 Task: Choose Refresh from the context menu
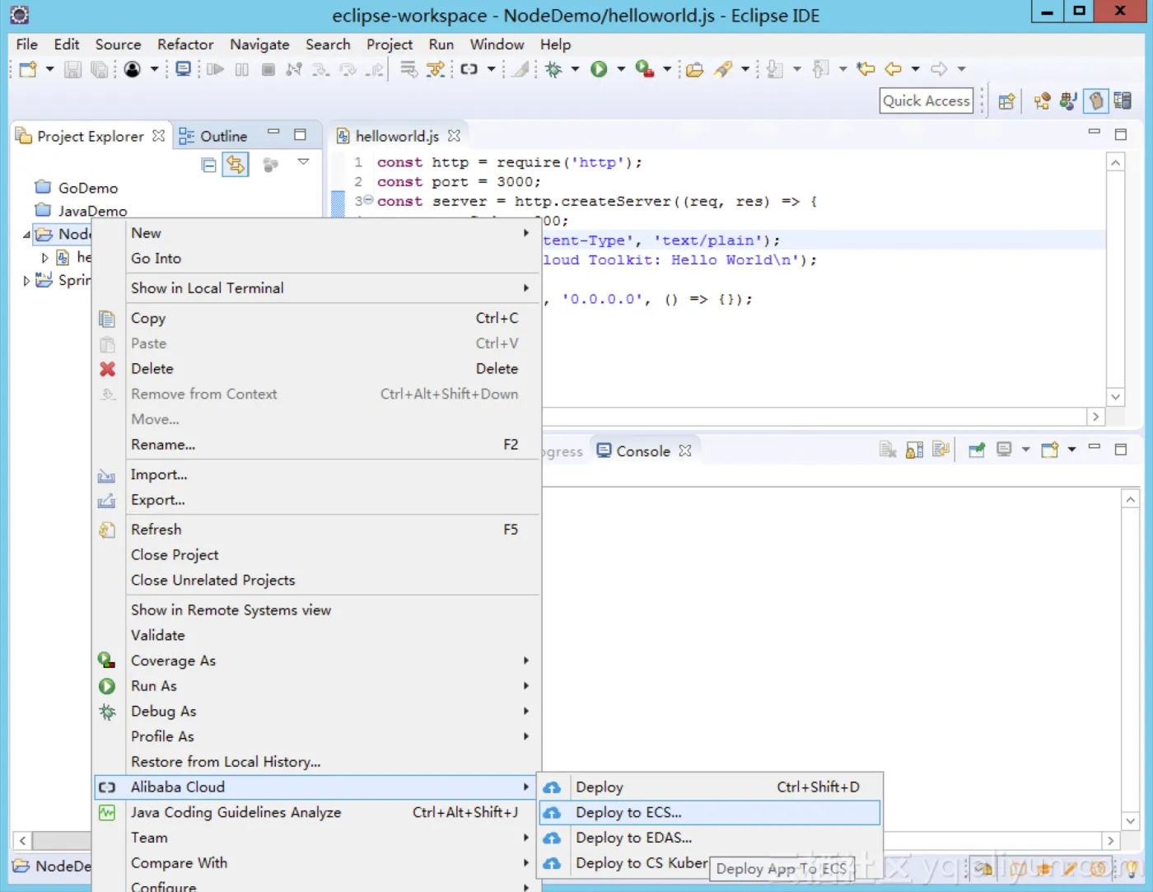tap(317, 529)
